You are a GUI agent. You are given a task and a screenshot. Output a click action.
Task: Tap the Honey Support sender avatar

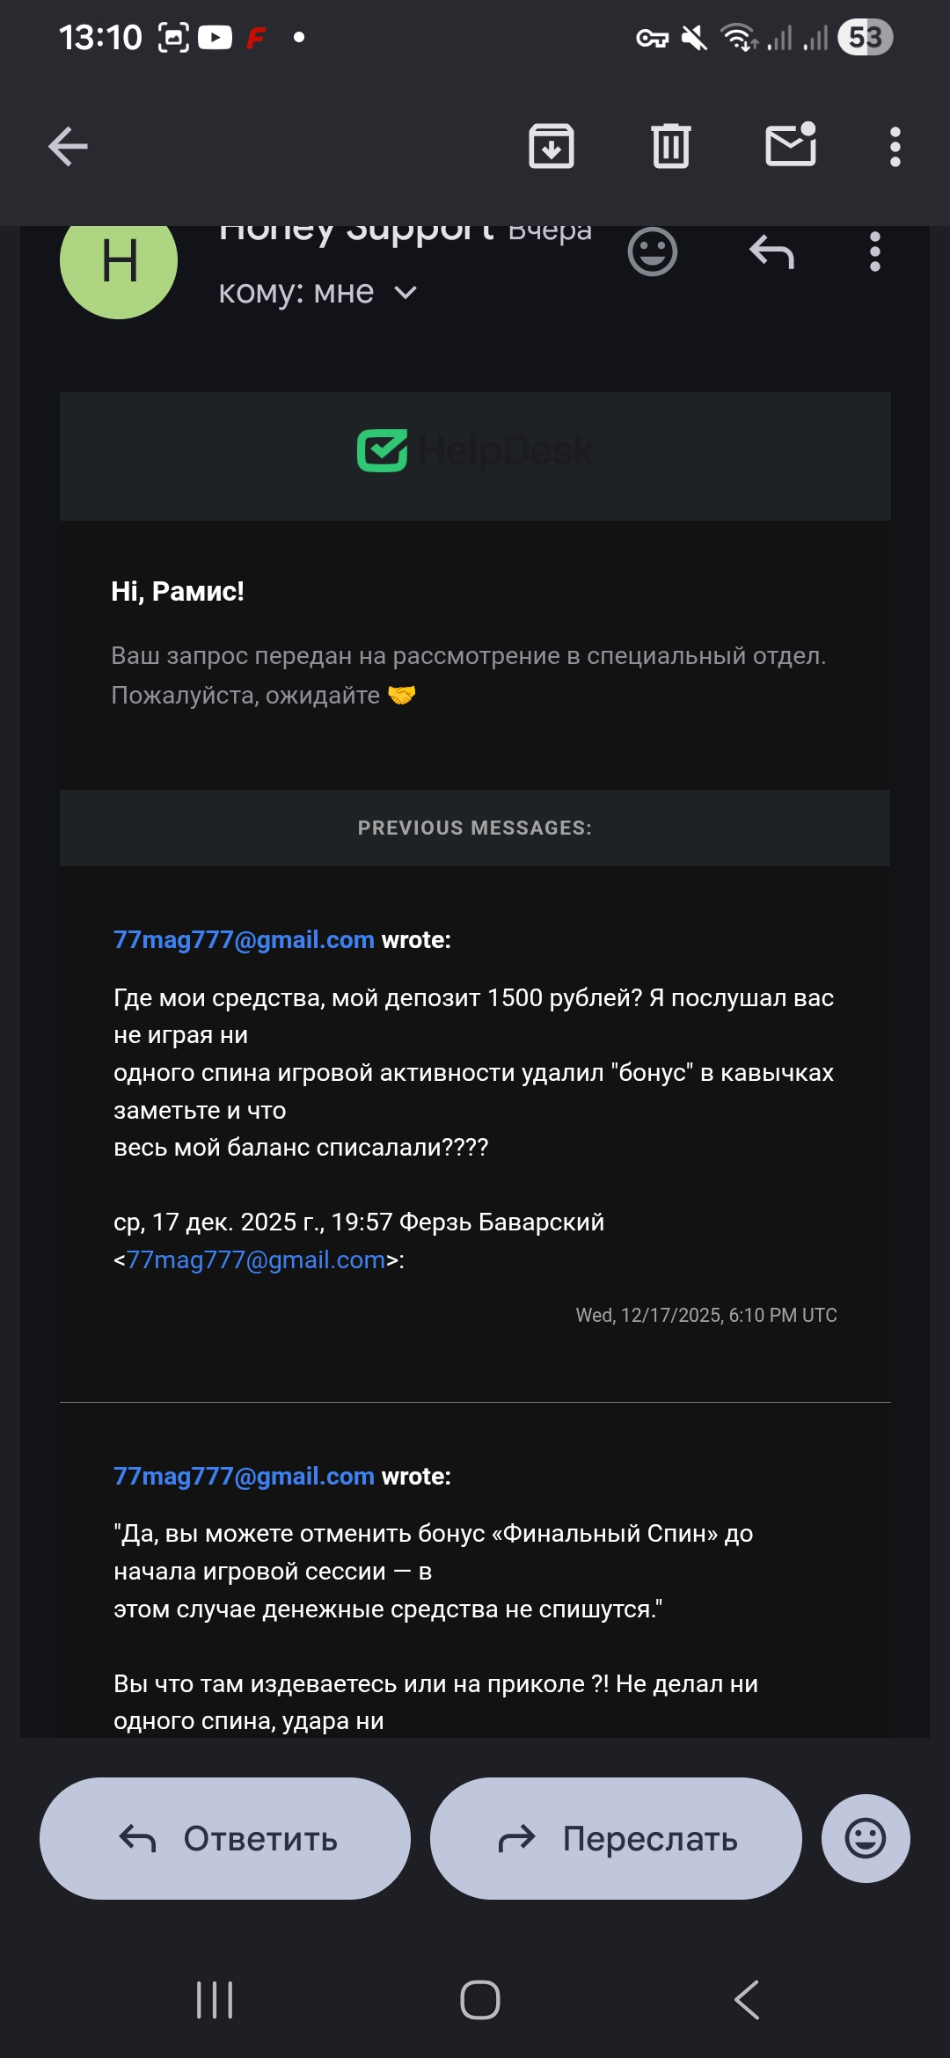119,262
